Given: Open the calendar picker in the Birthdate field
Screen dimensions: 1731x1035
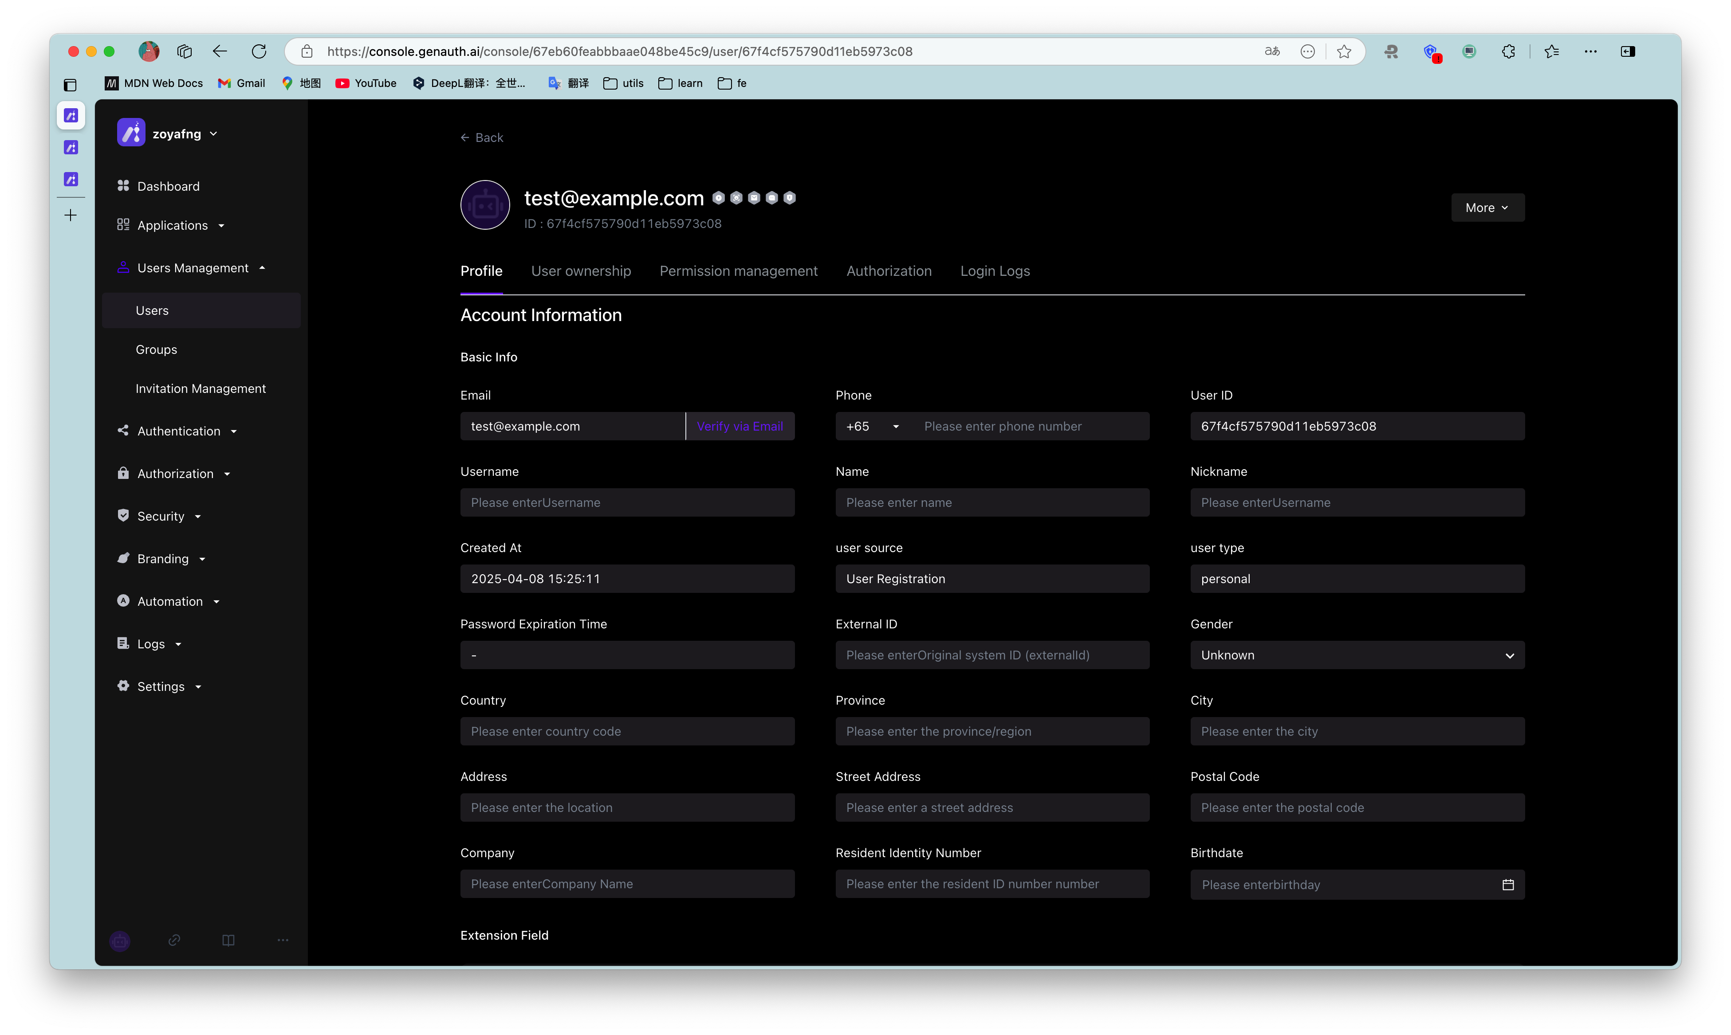Looking at the screenshot, I should (x=1508, y=884).
